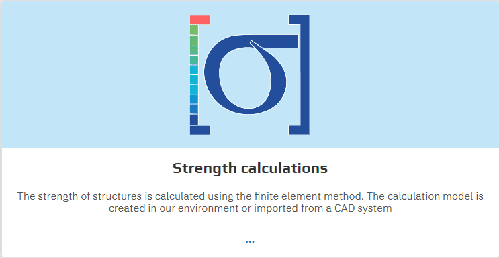Select the teal segment just above cyan ones

(194, 60)
